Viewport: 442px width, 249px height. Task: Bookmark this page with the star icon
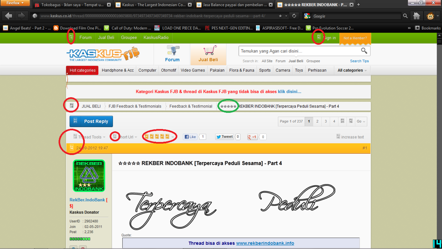point(280,16)
